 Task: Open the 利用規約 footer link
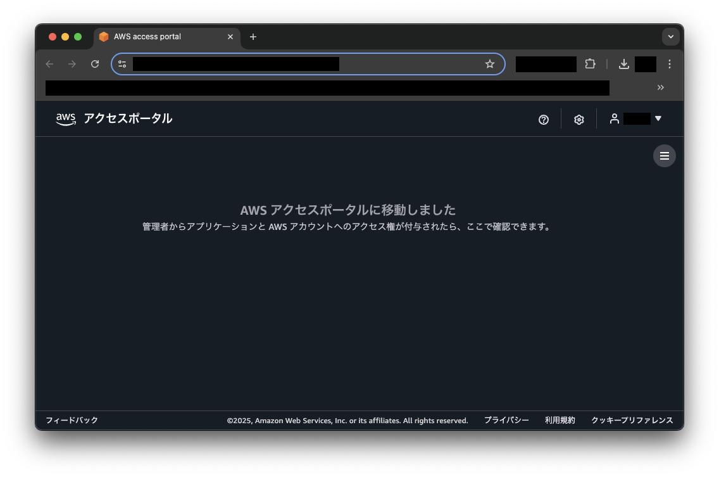point(560,420)
